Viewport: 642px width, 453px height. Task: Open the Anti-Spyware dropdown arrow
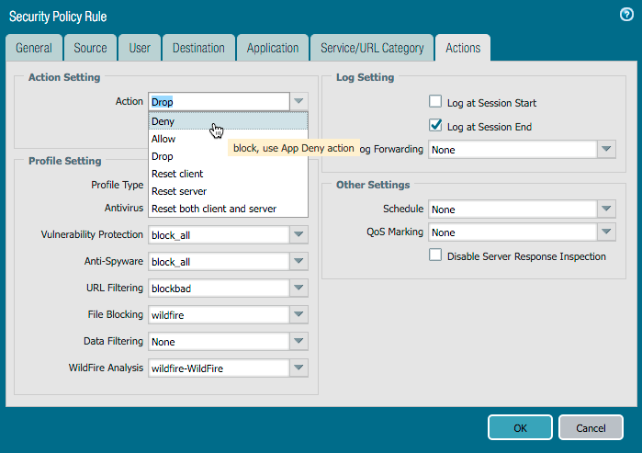click(298, 262)
